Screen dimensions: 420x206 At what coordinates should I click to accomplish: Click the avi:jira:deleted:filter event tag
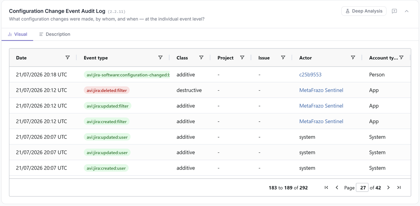click(x=106, y=90)
